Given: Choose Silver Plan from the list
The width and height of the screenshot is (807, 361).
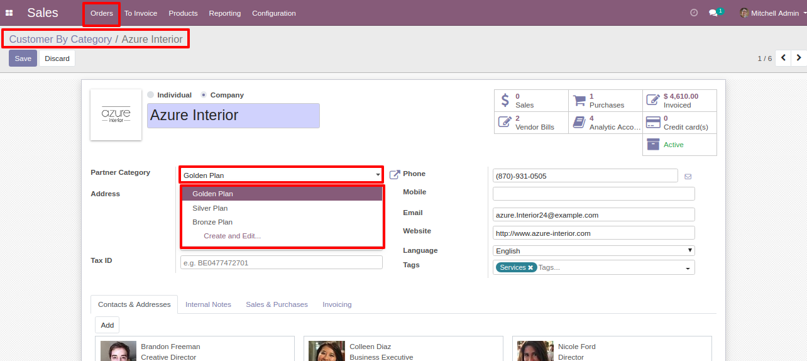Looking at the screenshot, I should (x=282, y=208).
